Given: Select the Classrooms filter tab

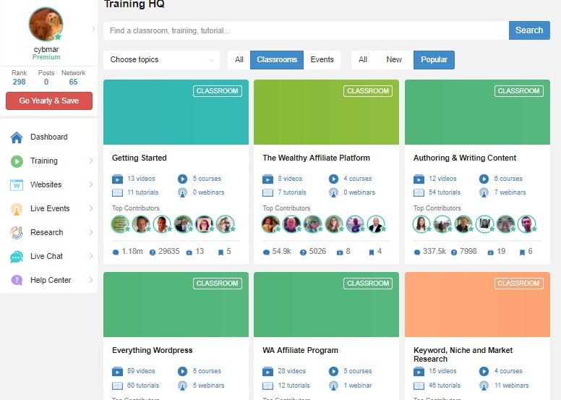Looking at the screenshot, I should click(277, 60).
